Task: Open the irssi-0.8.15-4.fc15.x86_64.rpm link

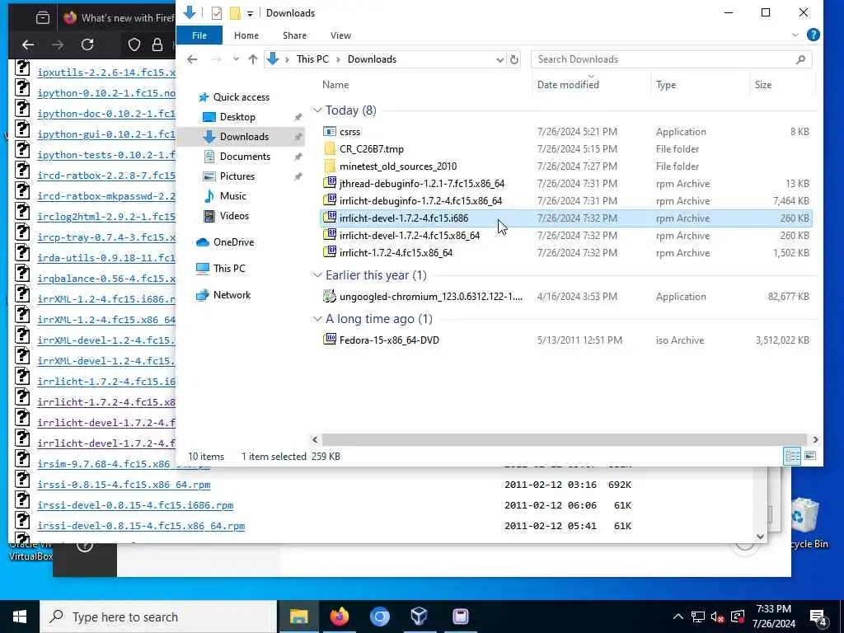Action: tap(124, 485)
